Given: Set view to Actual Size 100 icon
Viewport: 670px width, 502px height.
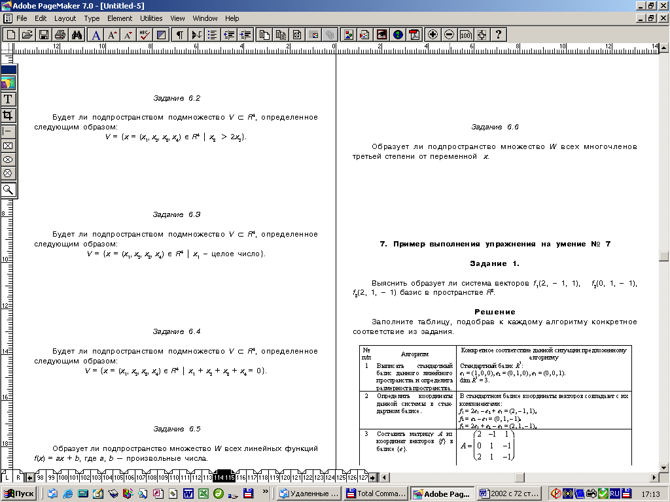Looking at the screenshot, I should pos(465,35).
